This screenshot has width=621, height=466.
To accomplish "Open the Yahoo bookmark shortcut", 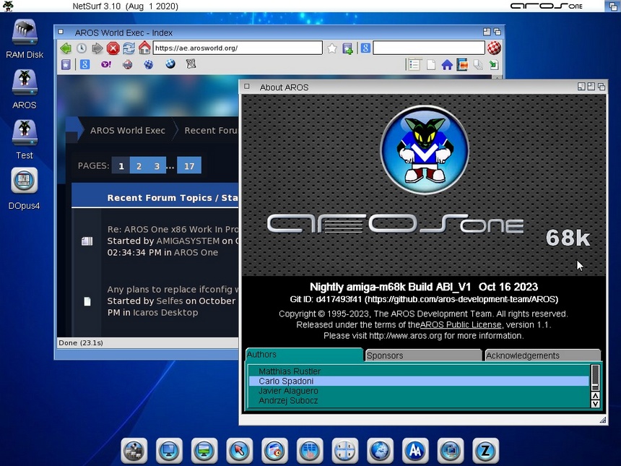I will [x=106, y=64].
